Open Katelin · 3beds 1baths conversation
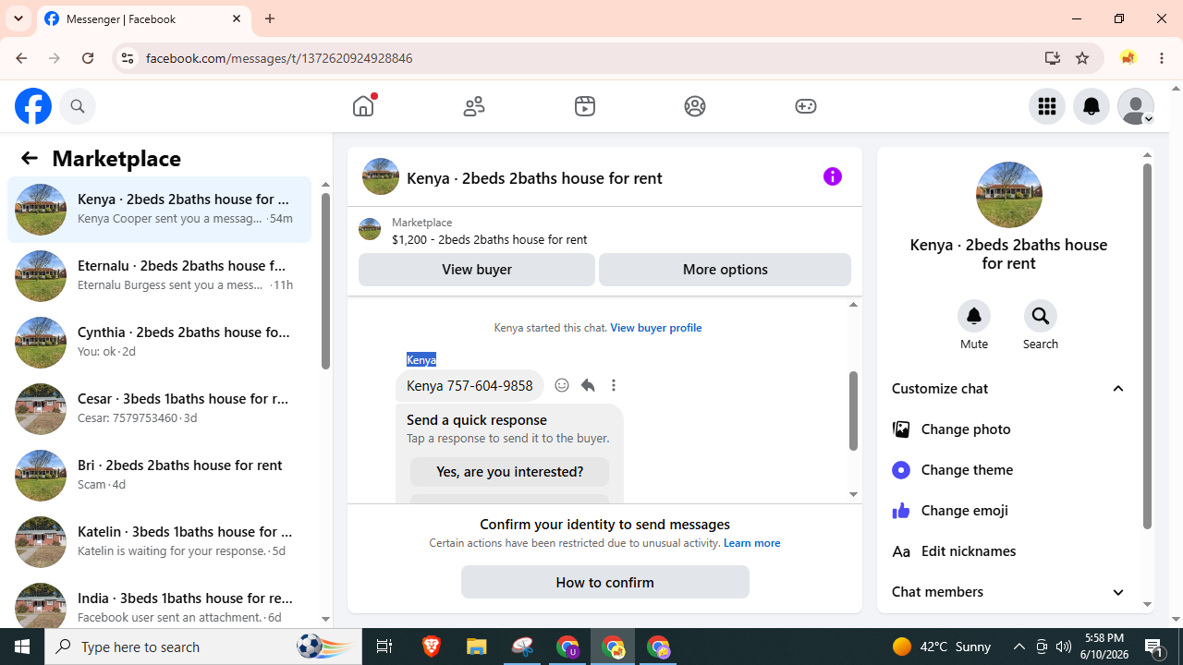 tap(159, 542)
